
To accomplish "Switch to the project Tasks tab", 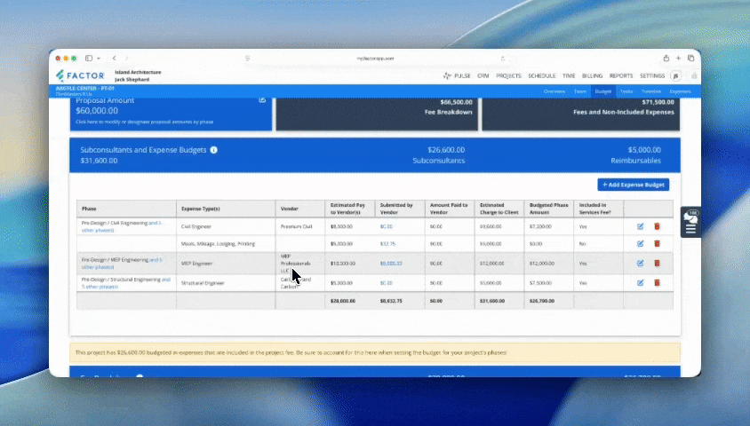I will [626, 91].
